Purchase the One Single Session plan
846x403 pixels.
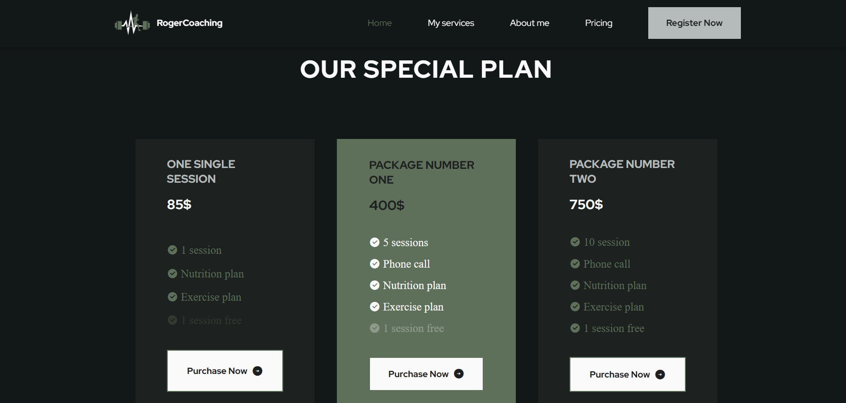(225, 371)
